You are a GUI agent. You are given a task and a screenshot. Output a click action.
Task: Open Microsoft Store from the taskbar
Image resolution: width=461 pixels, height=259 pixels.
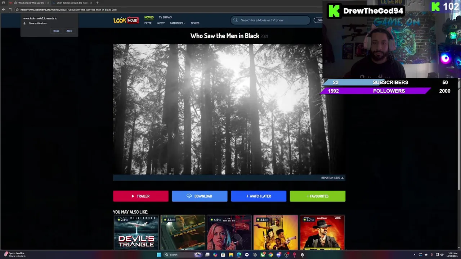(x=223, y=255)
